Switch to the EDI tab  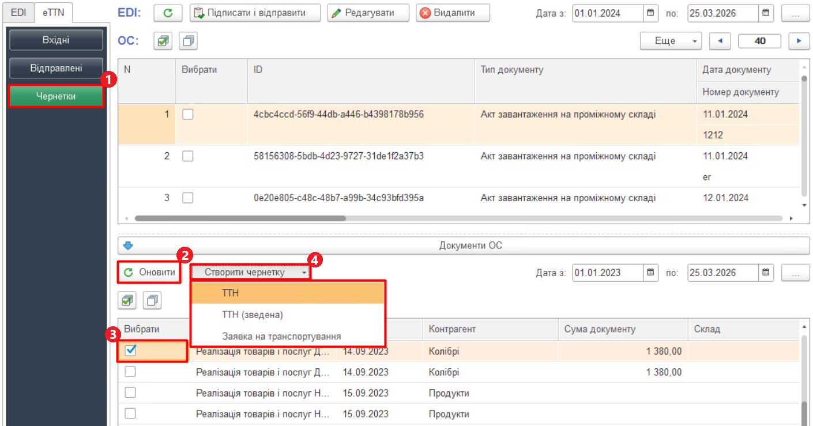tap(18, 12)
